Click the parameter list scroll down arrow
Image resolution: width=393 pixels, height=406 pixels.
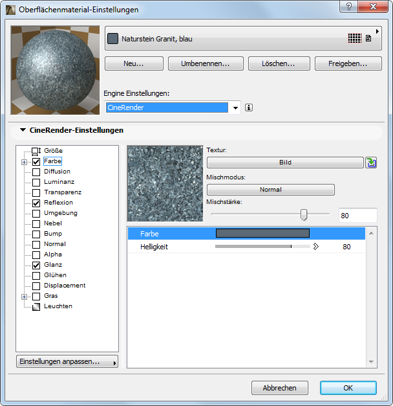point(371,362)
